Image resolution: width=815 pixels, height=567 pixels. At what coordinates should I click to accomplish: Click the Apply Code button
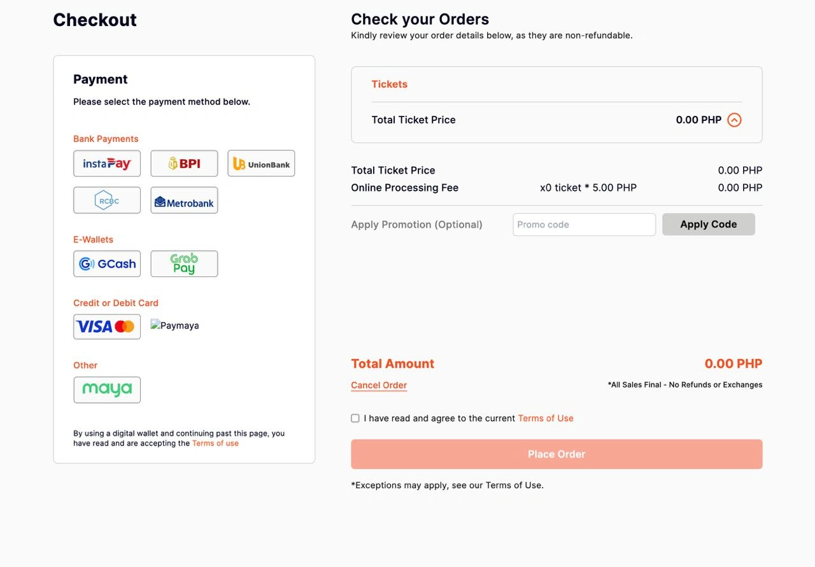pos(709,225)
